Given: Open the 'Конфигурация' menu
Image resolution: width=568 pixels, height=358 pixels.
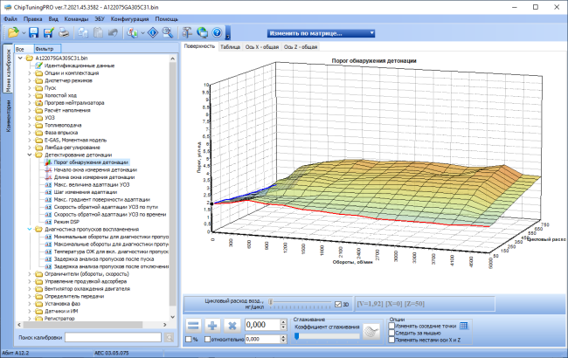Looking at the screenshot, I should (129, 19).
